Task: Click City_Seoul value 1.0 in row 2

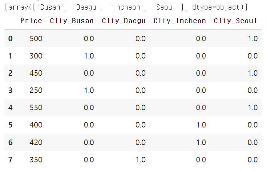Action: click(253, 73)
